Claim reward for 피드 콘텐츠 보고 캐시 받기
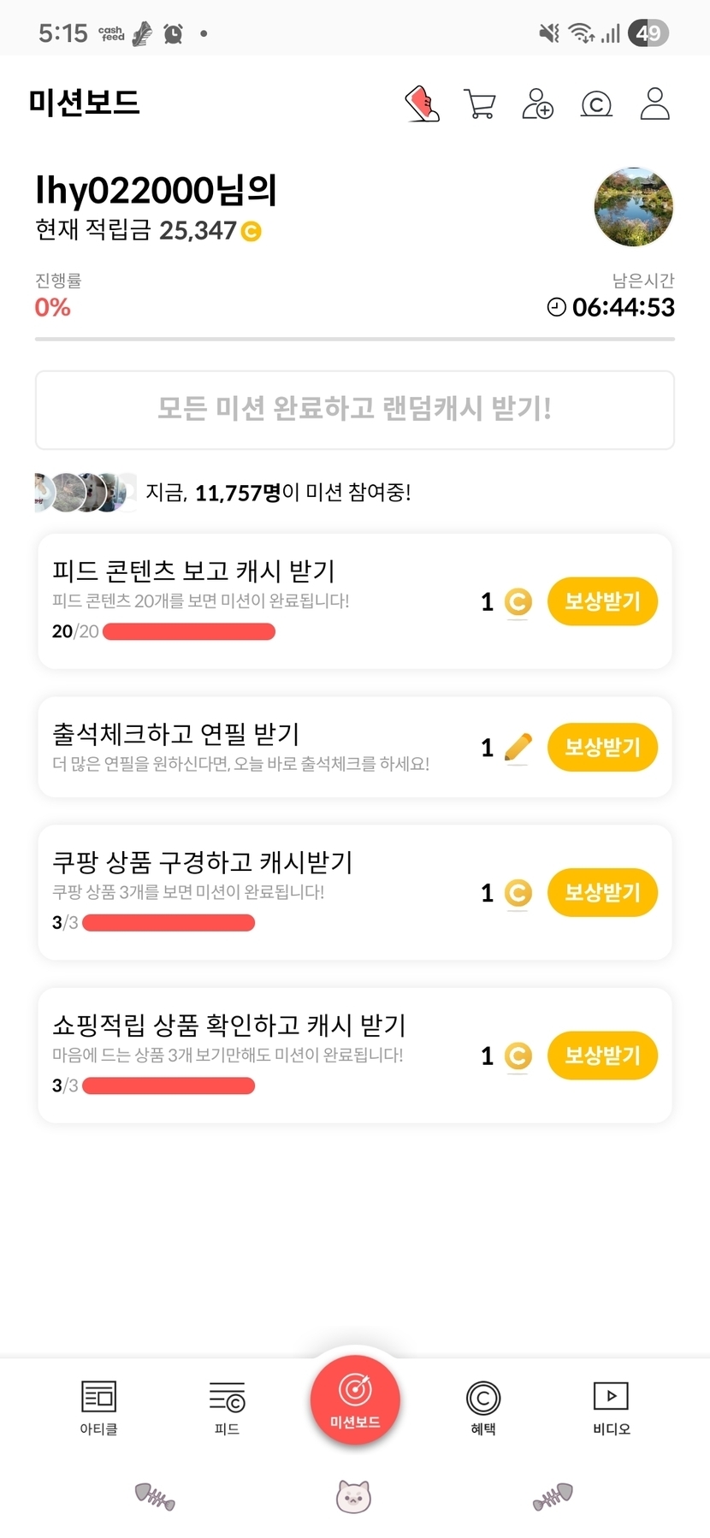The width and height of the screenshot is (710, 1538). tap(602, 601)
